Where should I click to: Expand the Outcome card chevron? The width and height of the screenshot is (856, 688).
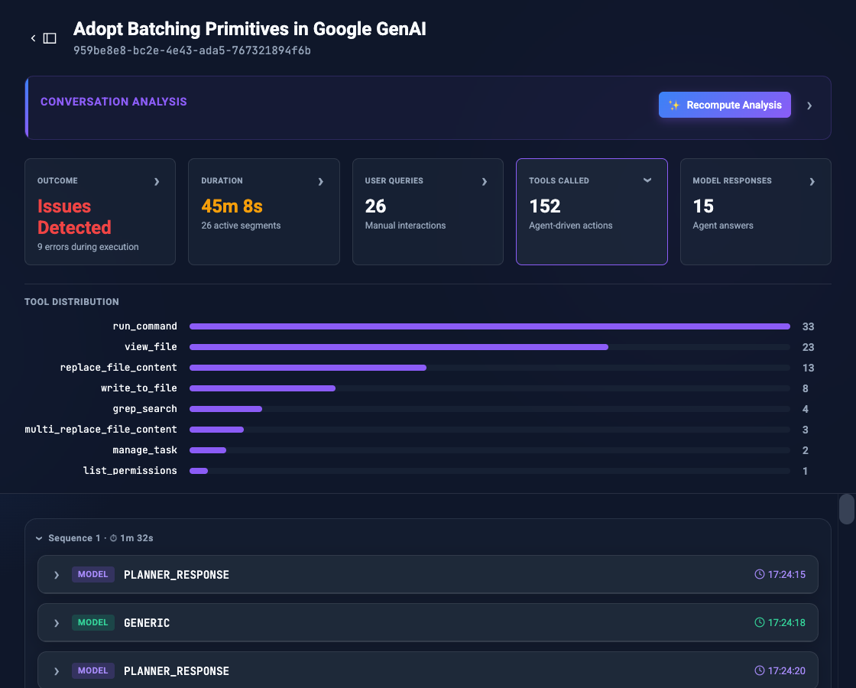[x=157, y=181]
